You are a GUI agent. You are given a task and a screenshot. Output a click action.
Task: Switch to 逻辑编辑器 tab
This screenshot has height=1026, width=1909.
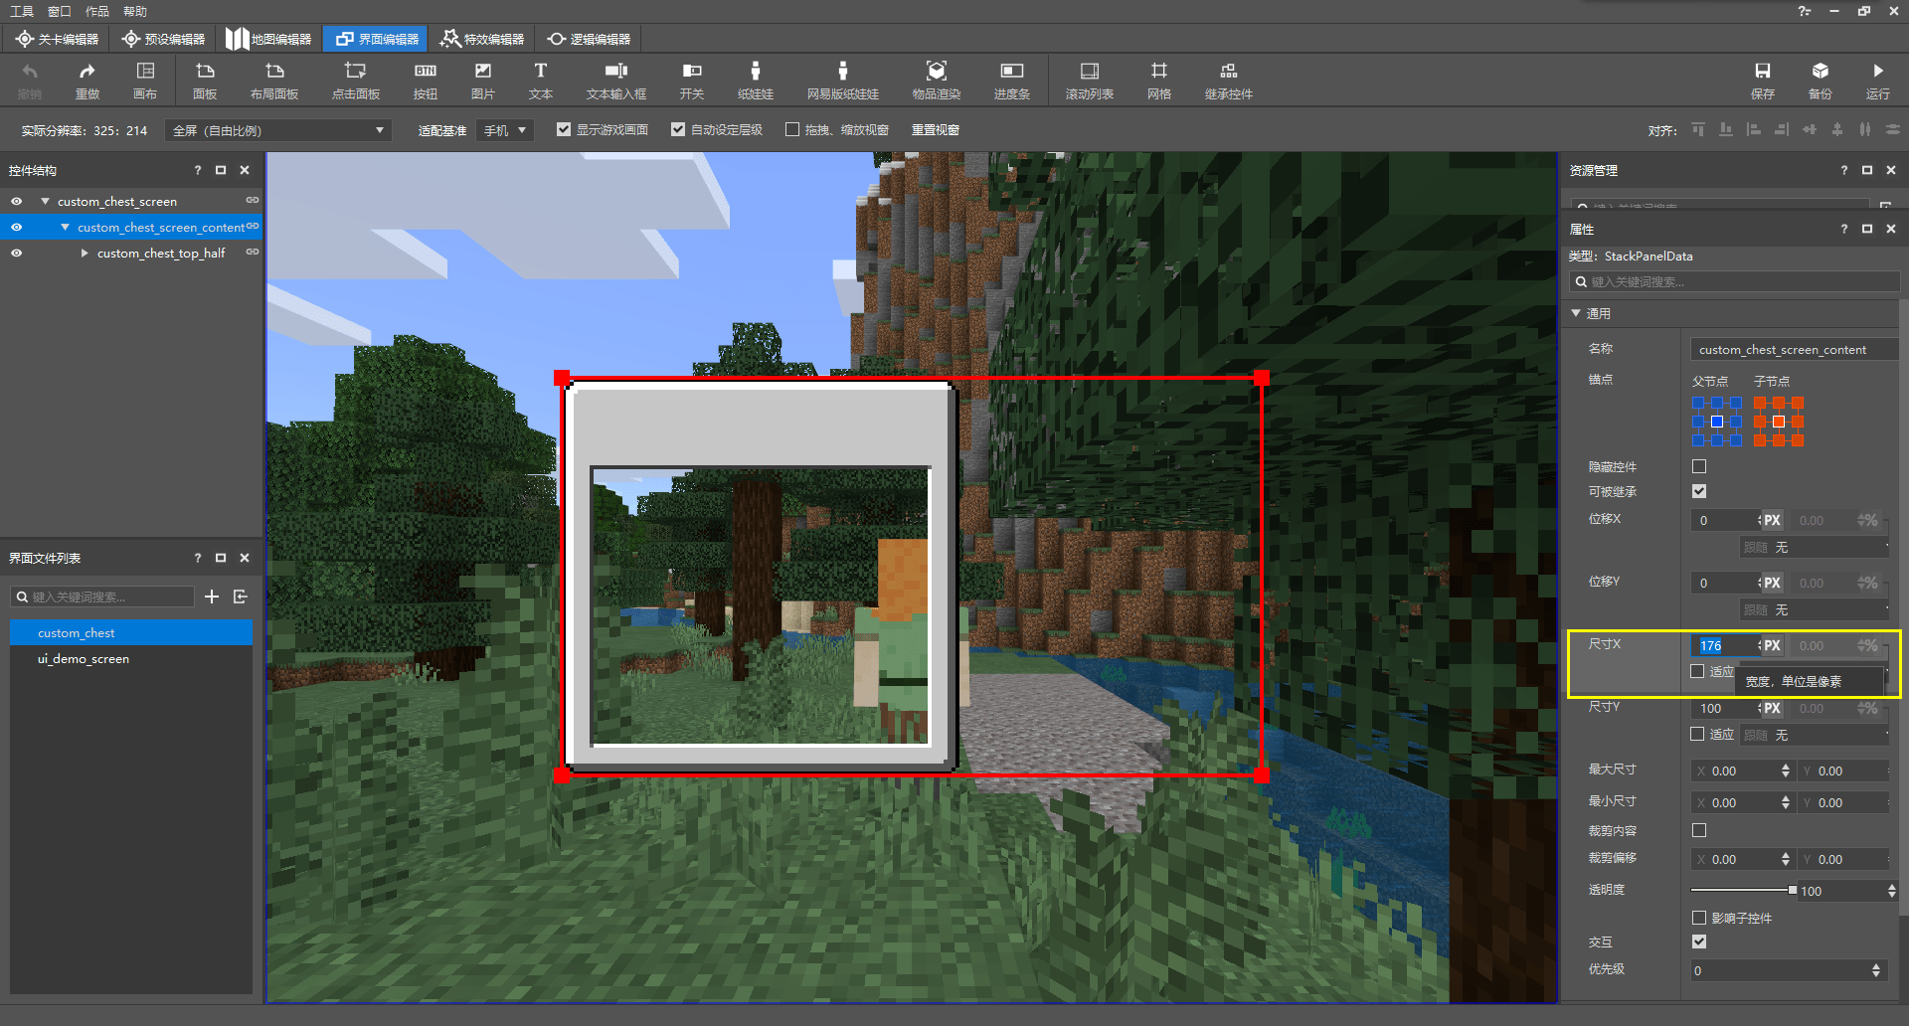(x=589, y=39)
